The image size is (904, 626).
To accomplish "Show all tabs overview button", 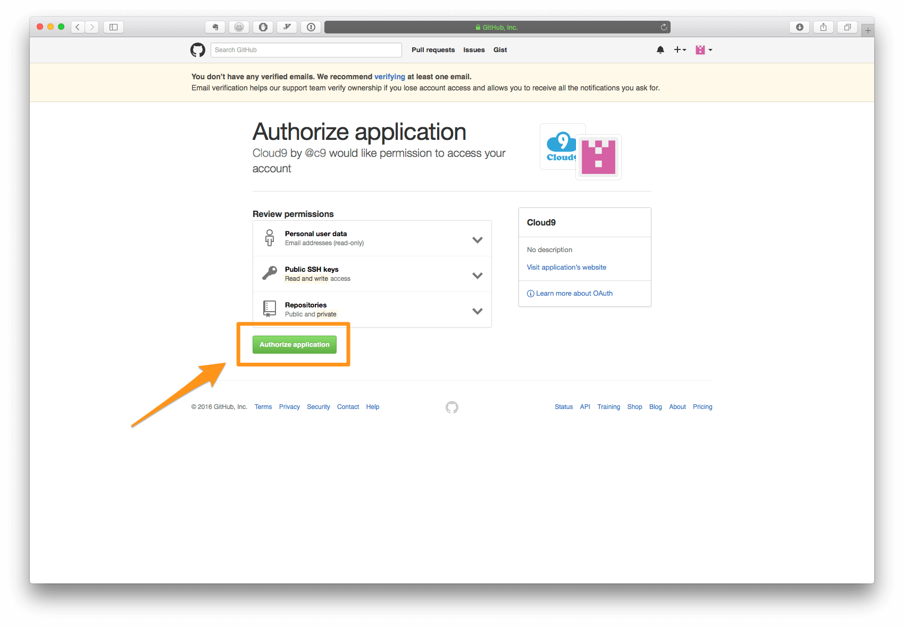I will tap(848, 27).
